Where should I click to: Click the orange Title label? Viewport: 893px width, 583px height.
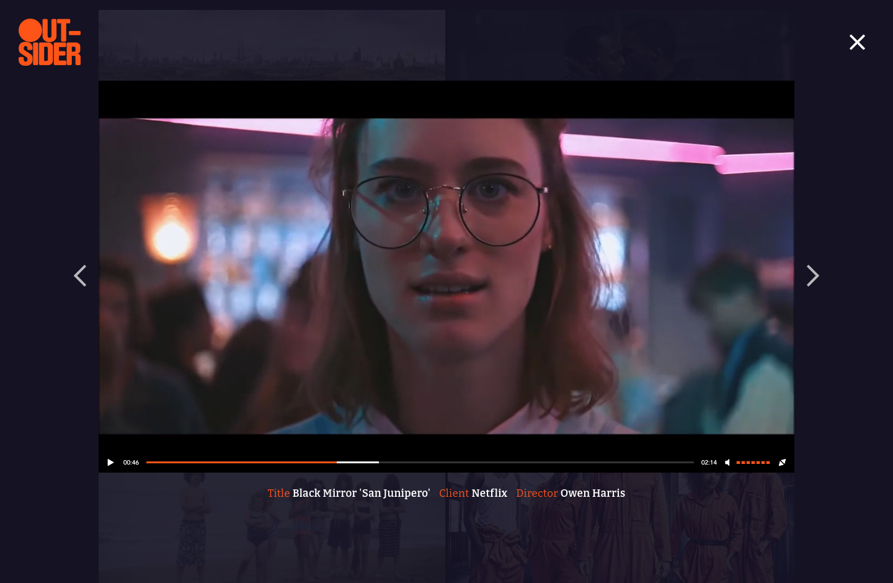pos(278,493)
